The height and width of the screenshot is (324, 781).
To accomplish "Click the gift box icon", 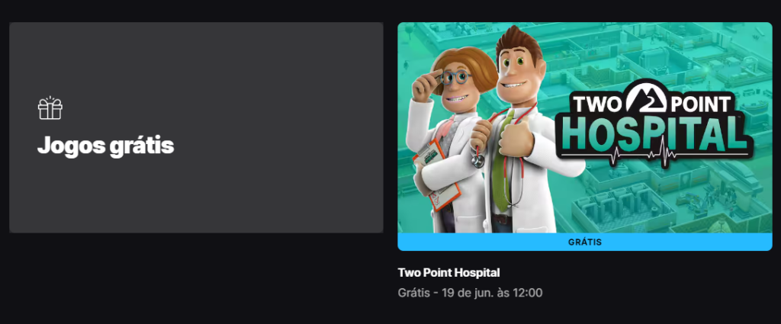I will point(50,108).
